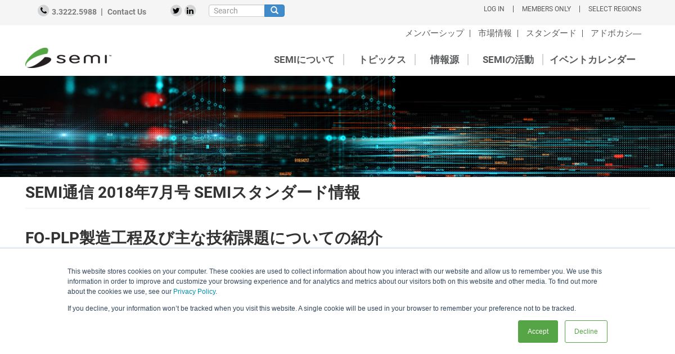Click the LOG IN link
The width and height of the screenshot is (675, 354).
[x=494, y=9]
